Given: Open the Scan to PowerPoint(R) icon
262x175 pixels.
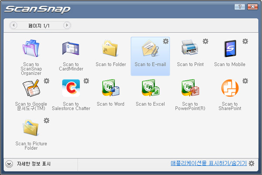Looking at the screenshot, I should 190,88.
